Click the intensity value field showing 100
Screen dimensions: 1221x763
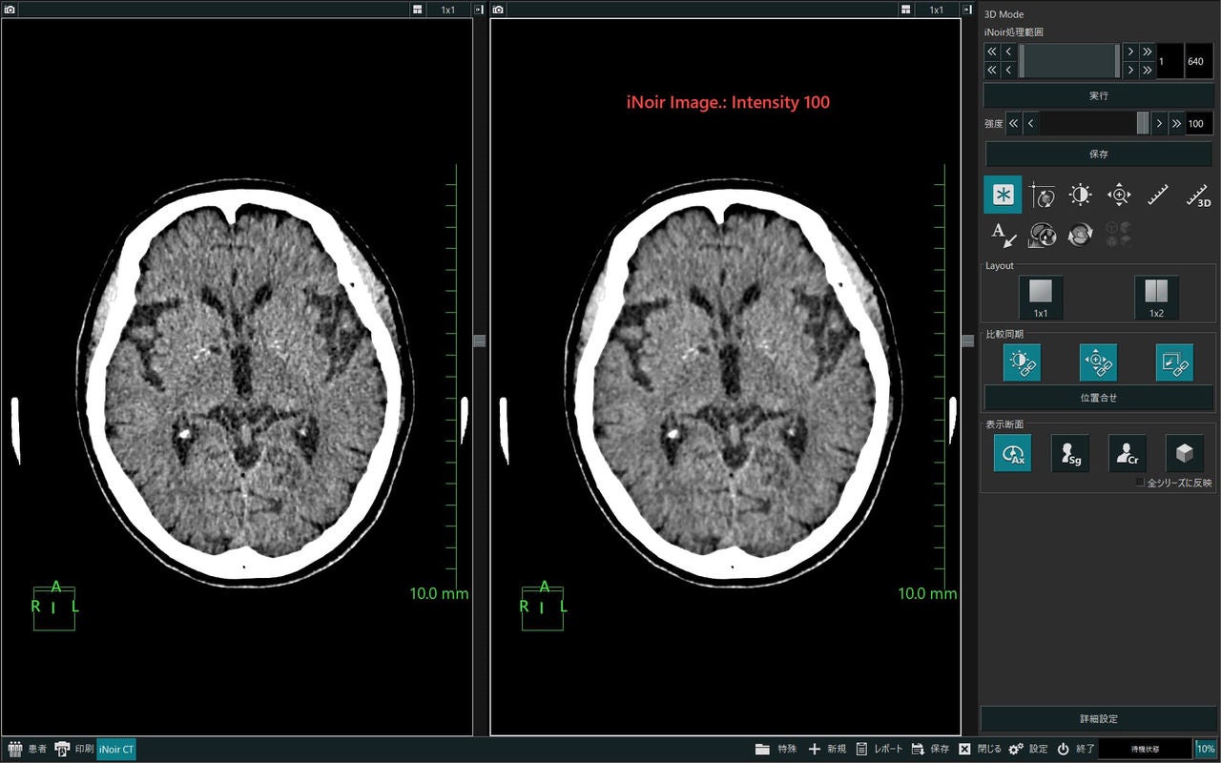tap(1198, 124)
